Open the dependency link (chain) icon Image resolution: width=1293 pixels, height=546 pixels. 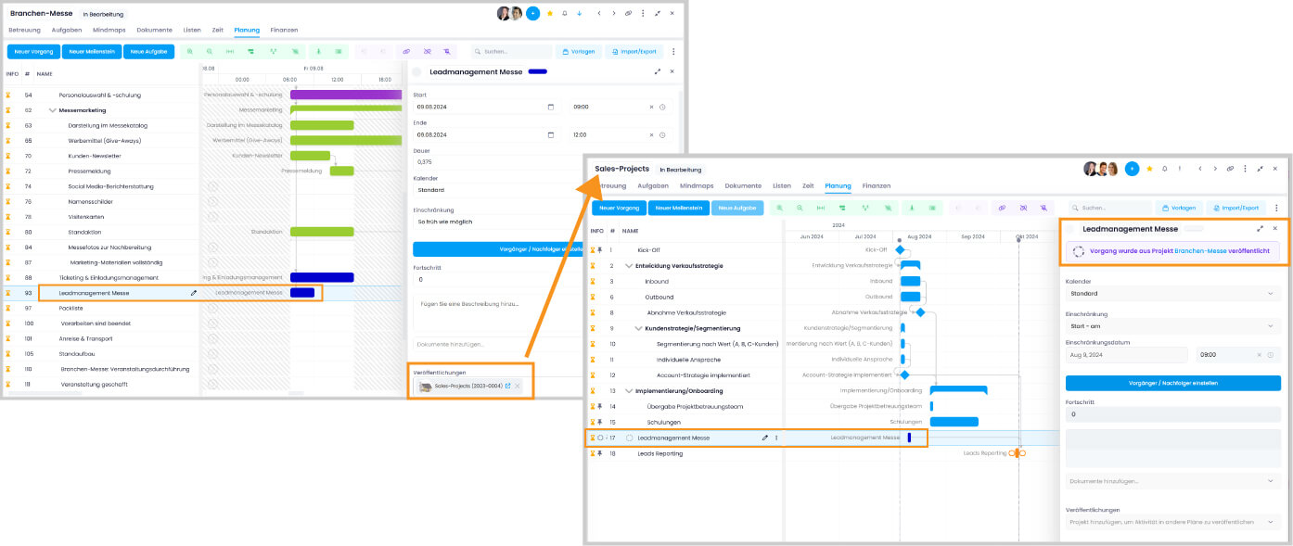[x=1003, y=208]
